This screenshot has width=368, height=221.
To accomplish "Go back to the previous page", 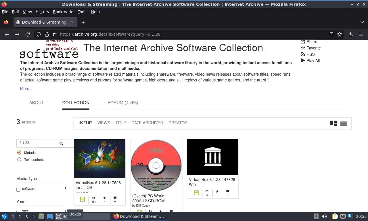I will coord(7,34).
